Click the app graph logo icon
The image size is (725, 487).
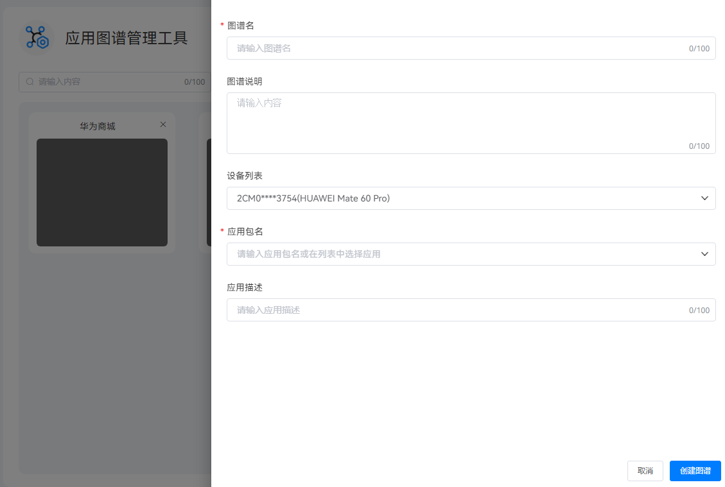tap(37, 38)
